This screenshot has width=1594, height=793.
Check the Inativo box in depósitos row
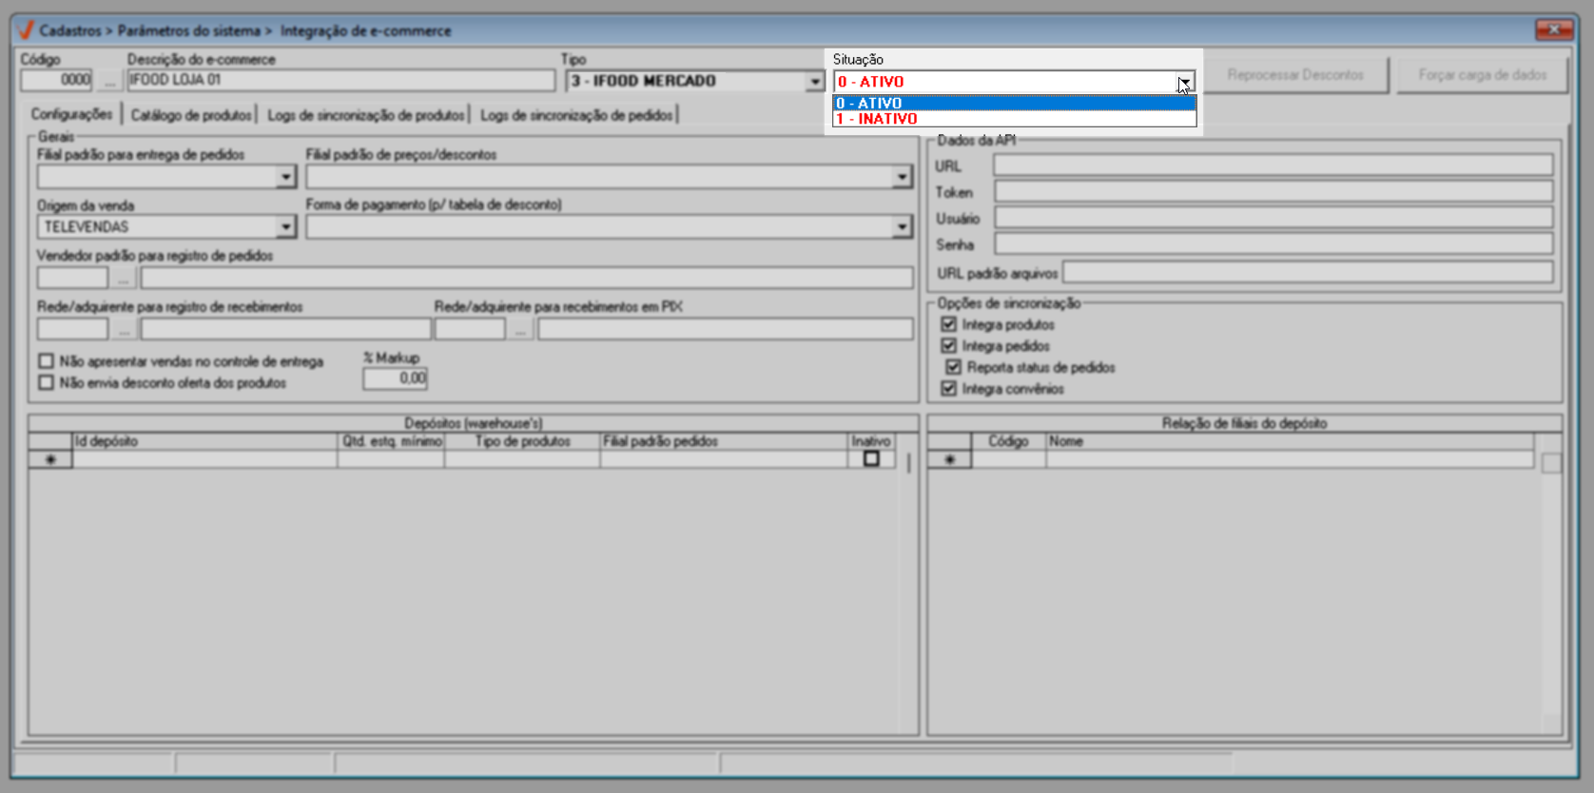(871, 459)
